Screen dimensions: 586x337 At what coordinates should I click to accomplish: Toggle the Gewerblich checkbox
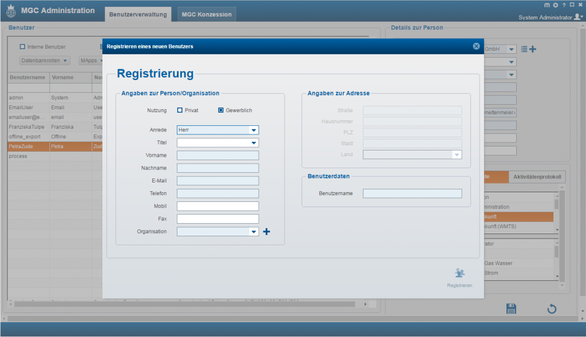click(x=220, y=110)
